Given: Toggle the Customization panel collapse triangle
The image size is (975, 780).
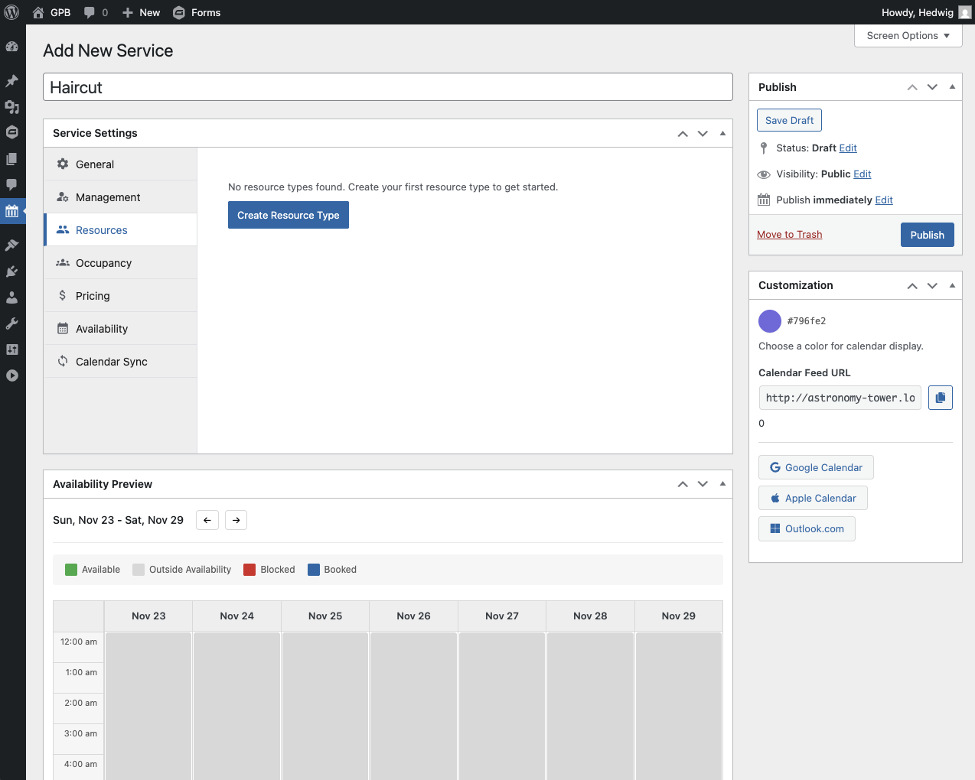Looking at the screenshot, I should 952,285.
